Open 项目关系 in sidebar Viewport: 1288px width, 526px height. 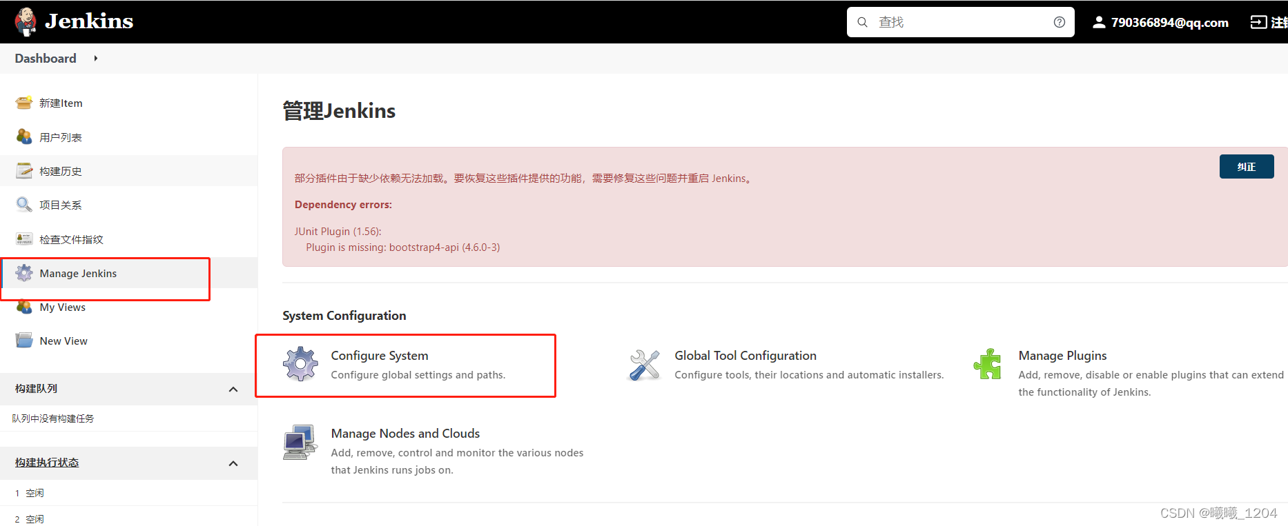click(x=61, y=205)
